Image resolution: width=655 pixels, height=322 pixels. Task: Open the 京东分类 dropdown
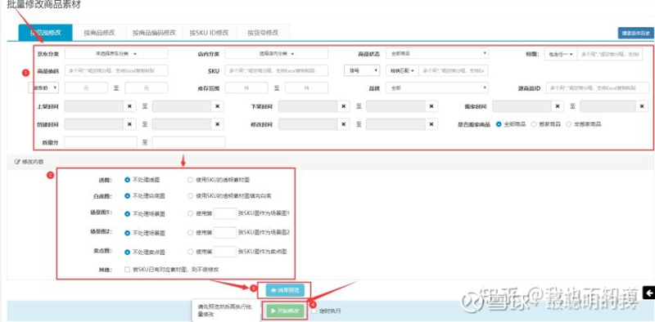click(116, 53)
